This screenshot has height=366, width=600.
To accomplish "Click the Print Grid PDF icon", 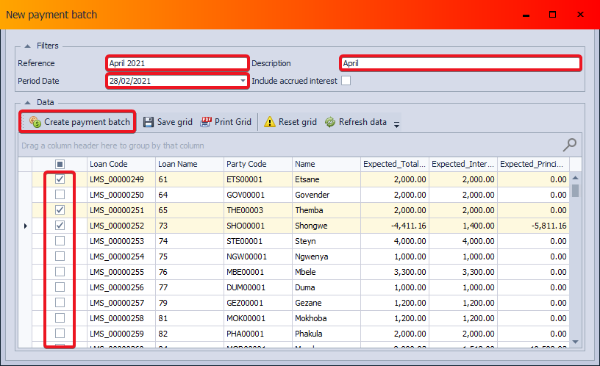I will [206, 122].
